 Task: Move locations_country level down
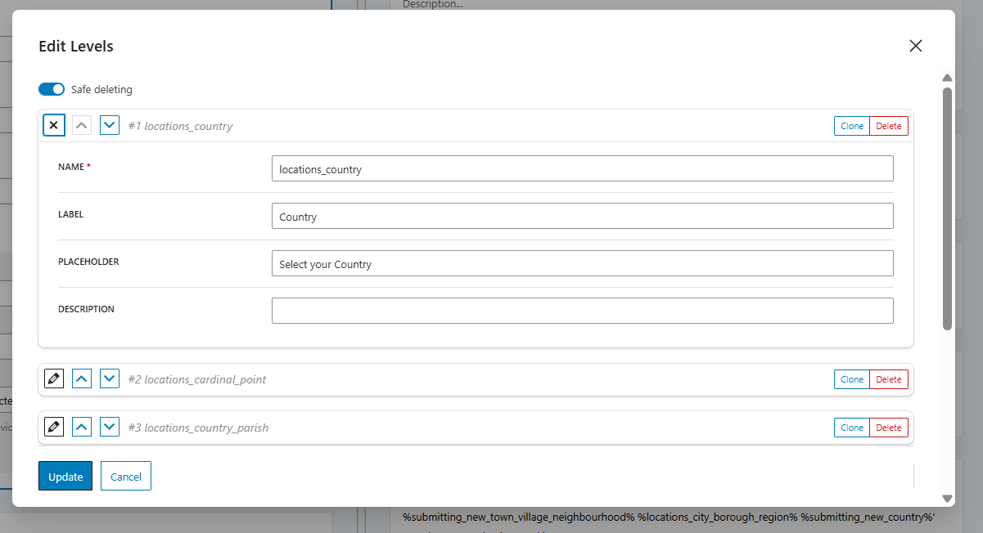point(110,126)
